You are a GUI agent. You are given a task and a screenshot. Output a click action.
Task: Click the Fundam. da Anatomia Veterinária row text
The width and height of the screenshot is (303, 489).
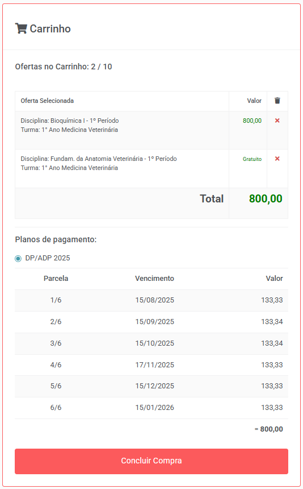[x=99, y=163]
